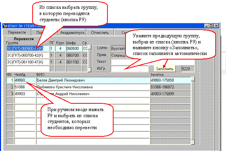Click student list scrollbar up arrow
Screen dimensions: 226x151
[x=193, y=79]
